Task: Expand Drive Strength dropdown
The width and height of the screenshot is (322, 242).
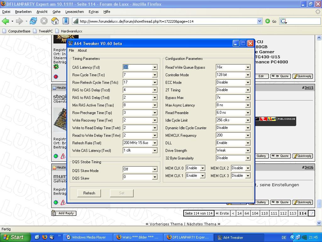Action: coord(248,151)
